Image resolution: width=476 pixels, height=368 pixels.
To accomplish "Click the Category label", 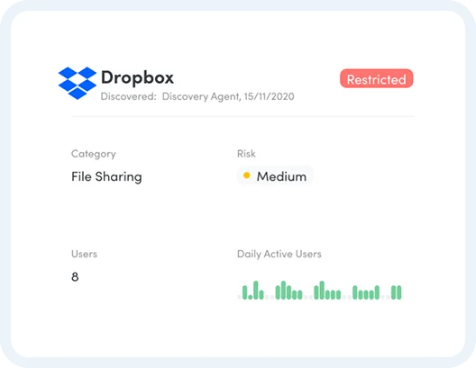I will tap(94, 154).
